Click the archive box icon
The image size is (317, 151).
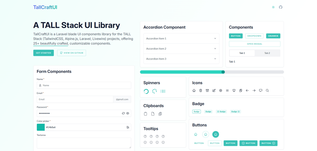click(207, 90)
